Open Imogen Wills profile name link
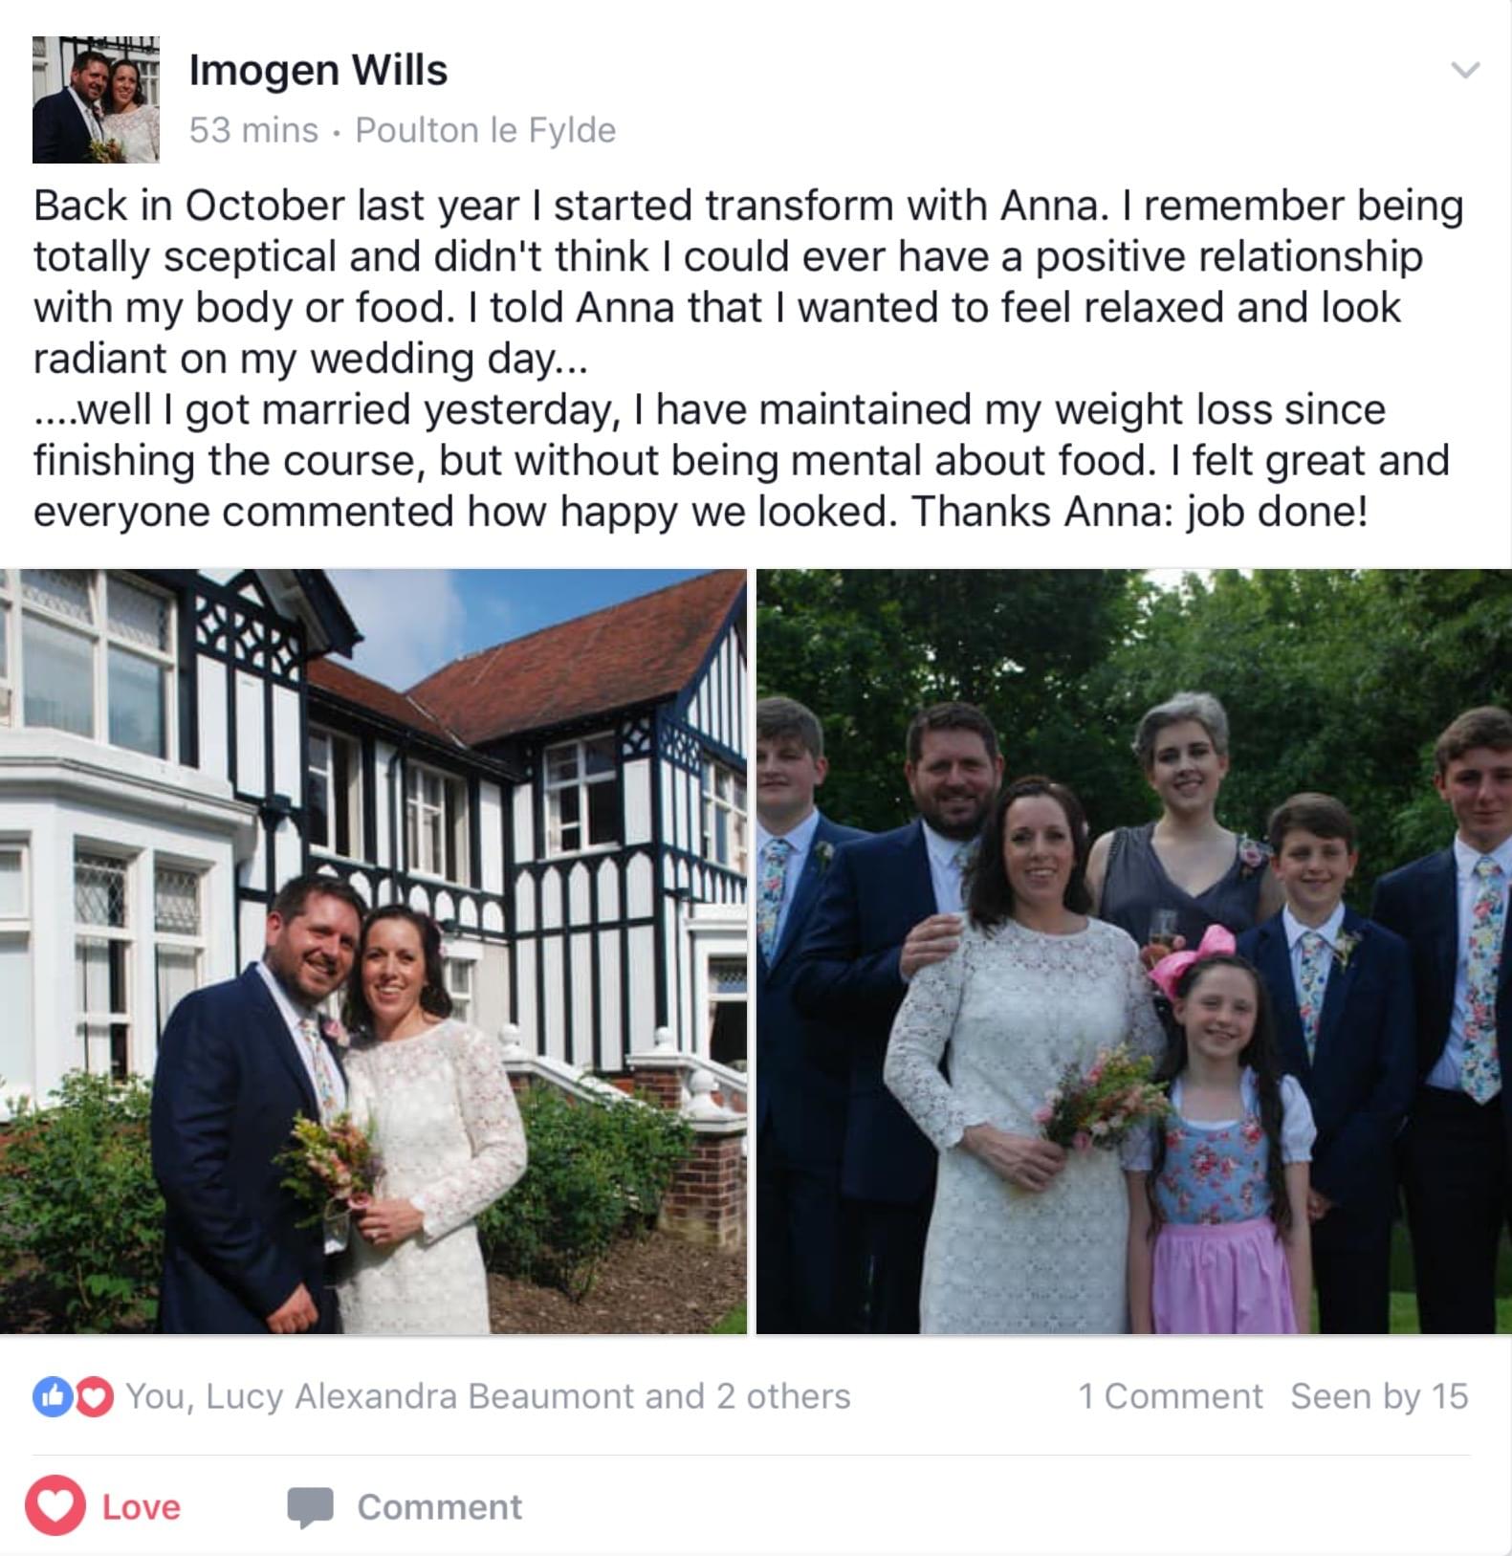This screenshot has width=1512, height=1556. point(318,70)
